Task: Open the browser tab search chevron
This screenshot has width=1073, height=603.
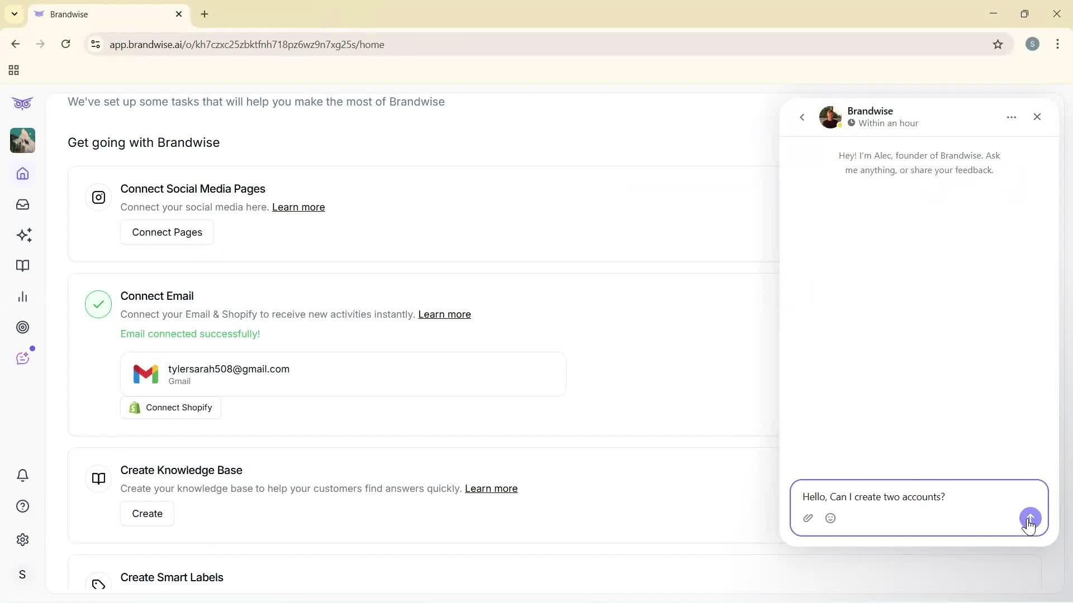Action: (x=14, y=14)
